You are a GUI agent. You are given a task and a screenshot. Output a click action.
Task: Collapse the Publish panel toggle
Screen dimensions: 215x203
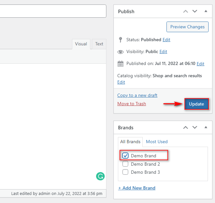206,11
